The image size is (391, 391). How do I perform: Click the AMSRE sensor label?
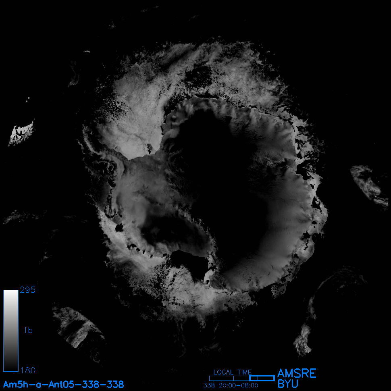[x=297, y=373]
